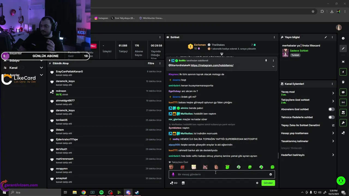This screenshot has width=349, height=196.
Task: Open the Sohbet panel three-dot menu
Action: click(x=274, y=37)
